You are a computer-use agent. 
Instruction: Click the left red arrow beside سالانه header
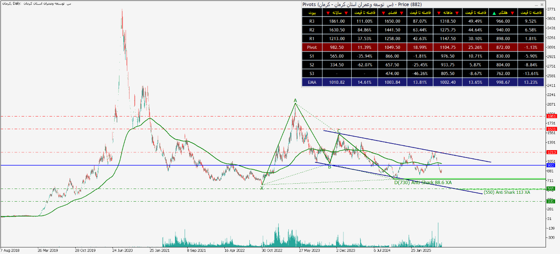[328, 13]
